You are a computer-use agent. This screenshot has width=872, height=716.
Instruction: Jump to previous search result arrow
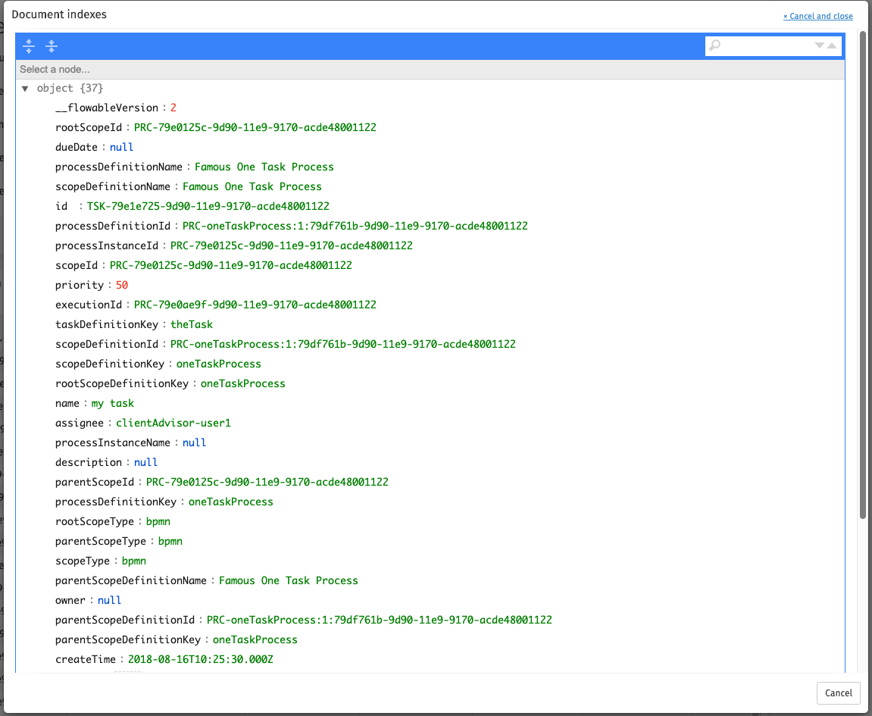832,46
